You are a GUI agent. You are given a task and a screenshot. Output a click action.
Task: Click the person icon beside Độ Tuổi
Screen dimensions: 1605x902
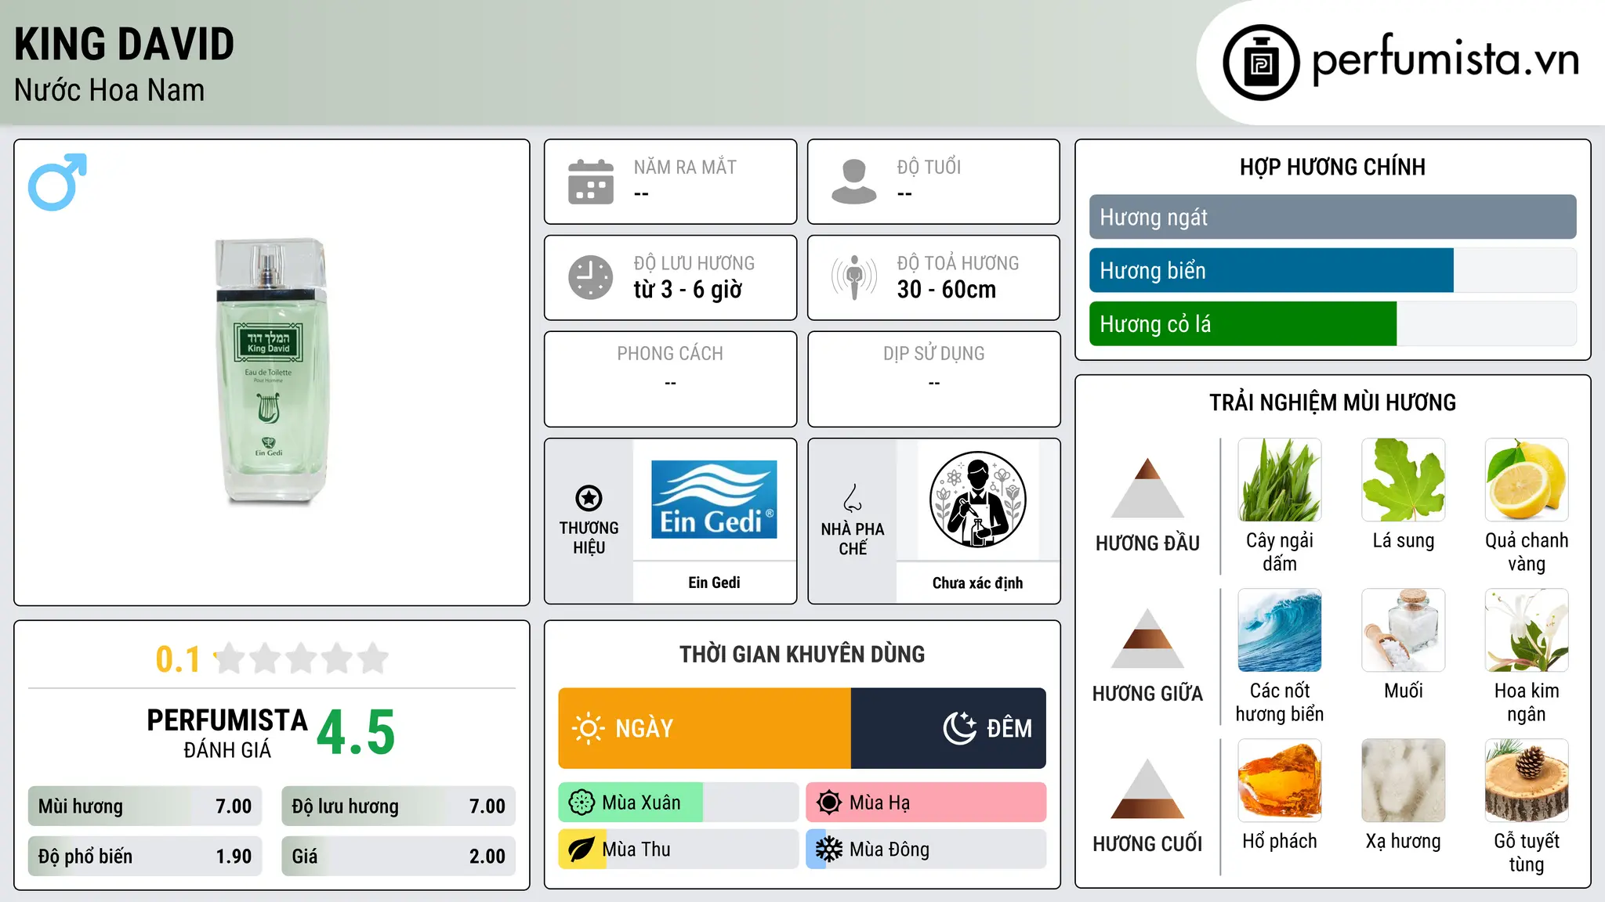(x=854, y=182)
